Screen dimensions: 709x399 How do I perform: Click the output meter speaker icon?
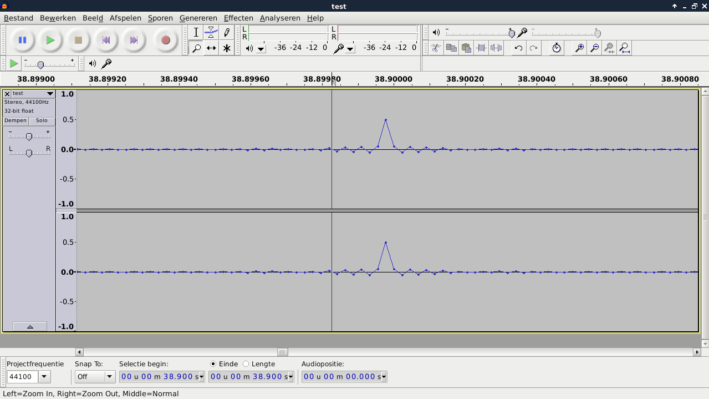249,48
